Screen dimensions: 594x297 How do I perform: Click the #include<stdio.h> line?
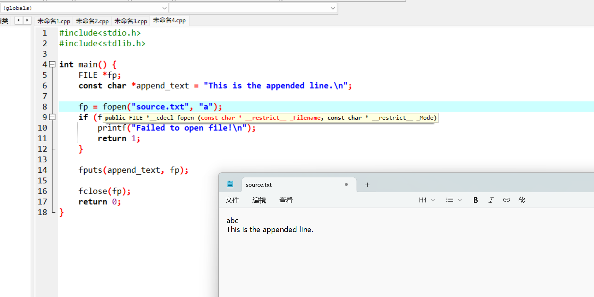[100, 33]
